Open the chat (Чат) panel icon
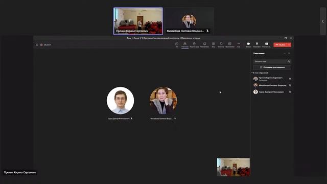Screen dimensions: 327x184 177,44
